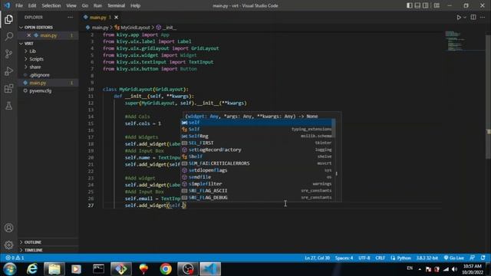Click Ln 27, Col 30 status item
The image size is (491, 276).
pyautogui.click(x=317, y=258)
